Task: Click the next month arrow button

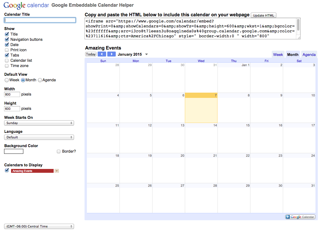Action: click(x=111, y=54)
